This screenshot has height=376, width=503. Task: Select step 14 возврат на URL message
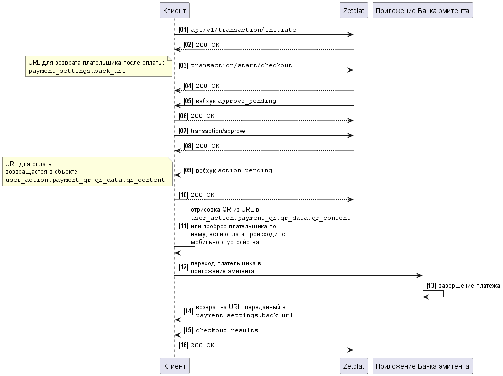point(244,311)
